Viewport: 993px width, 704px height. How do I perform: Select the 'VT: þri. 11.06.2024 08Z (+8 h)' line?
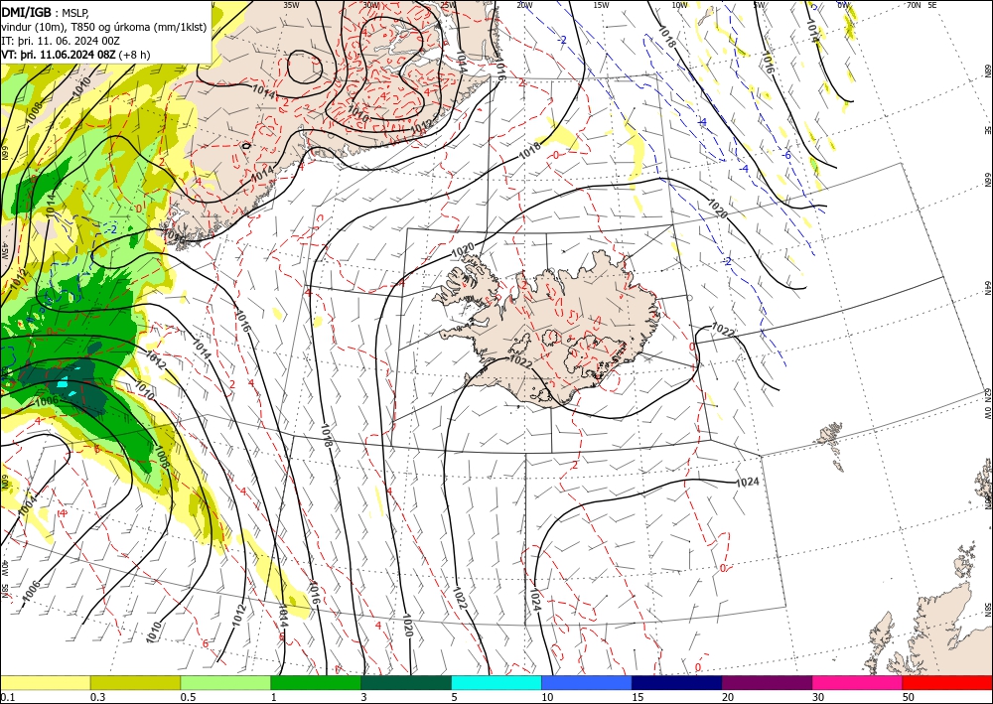(x=76, y=54)
